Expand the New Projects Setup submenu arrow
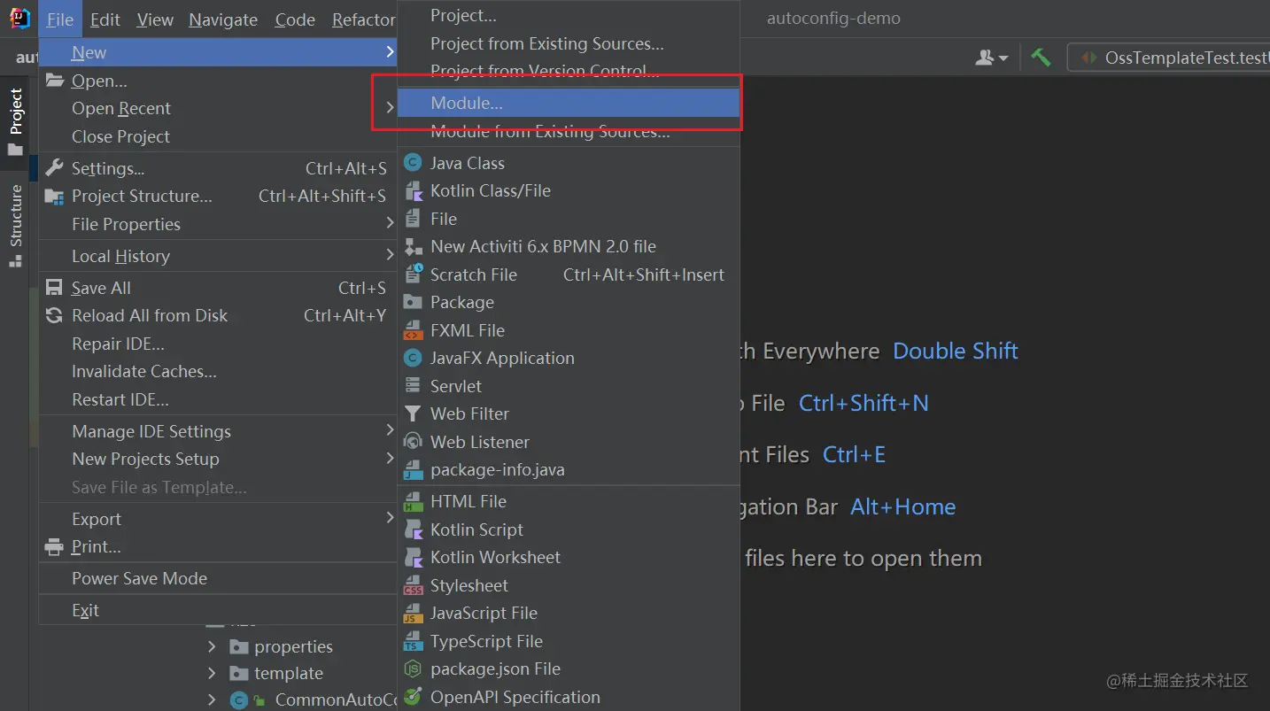The height and width of the screenshot is (711, 1270). tap(390, 459)
